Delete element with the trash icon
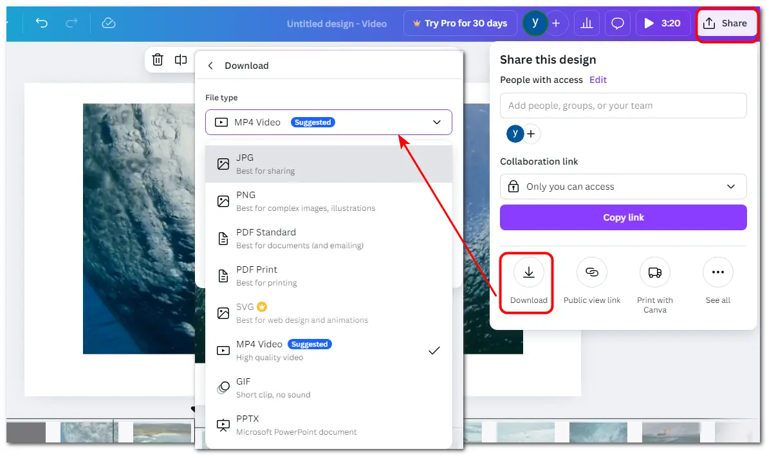The width and height of the screenshot is (767, 456). coord(158,60)
